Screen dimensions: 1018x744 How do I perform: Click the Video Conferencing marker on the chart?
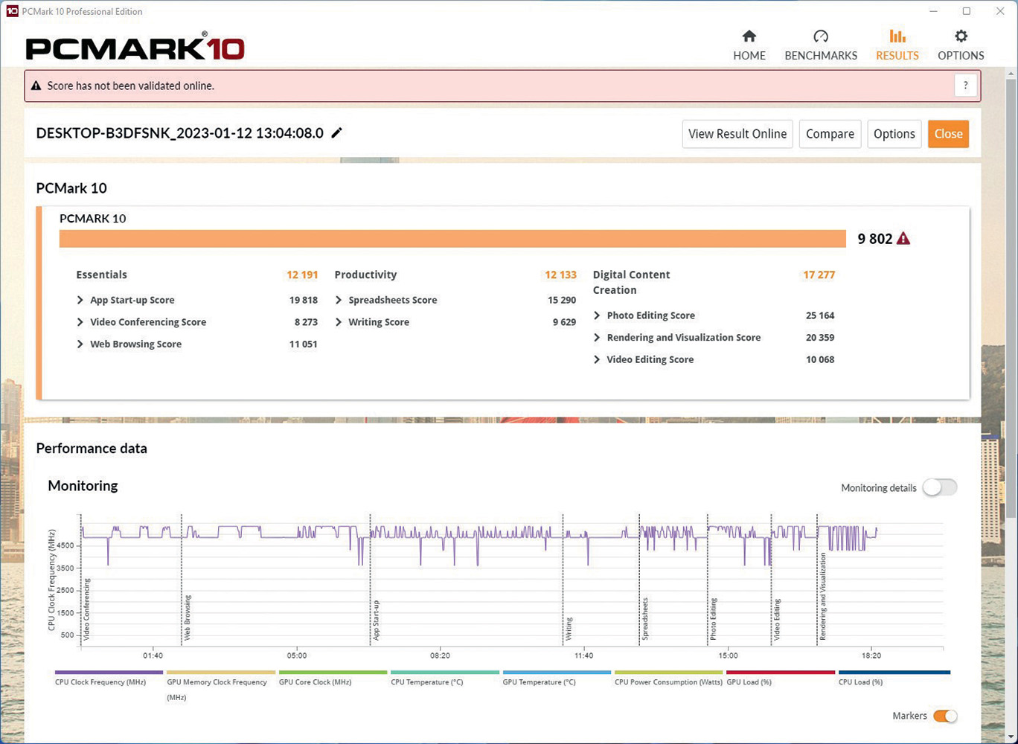87,609
